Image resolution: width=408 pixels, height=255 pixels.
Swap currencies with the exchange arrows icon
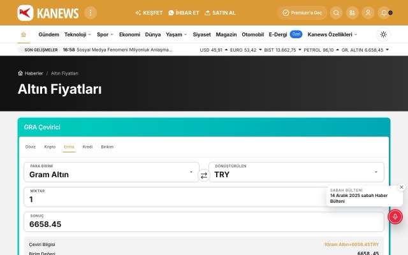pos(204,176)
